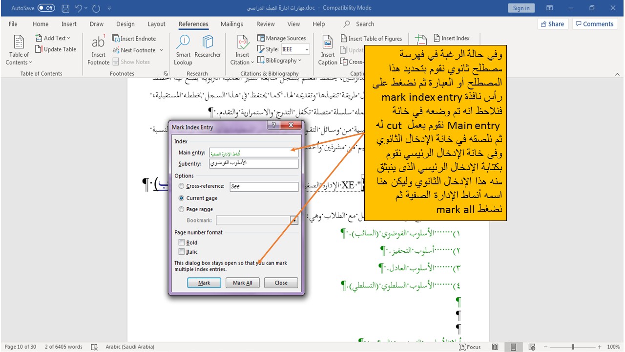
Task: Open Ribbon Display Options icon
Action: 550,8
